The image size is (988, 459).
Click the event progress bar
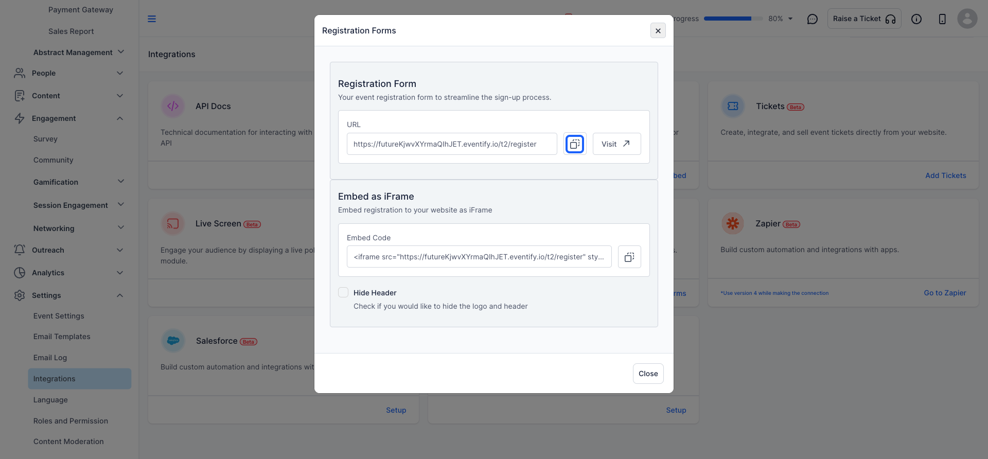[x=733, y=19]
